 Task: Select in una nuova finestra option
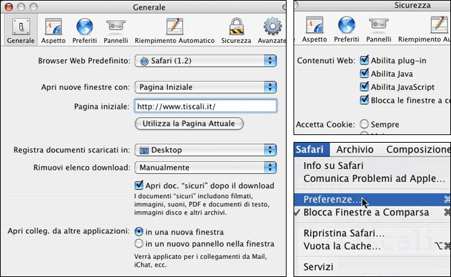click(x=139, y=232)
